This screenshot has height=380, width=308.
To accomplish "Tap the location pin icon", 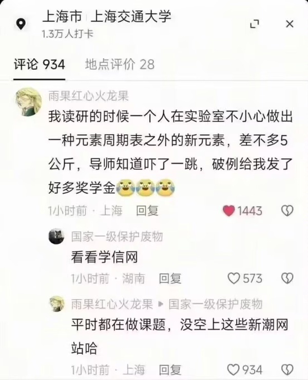I will point(21,24).
